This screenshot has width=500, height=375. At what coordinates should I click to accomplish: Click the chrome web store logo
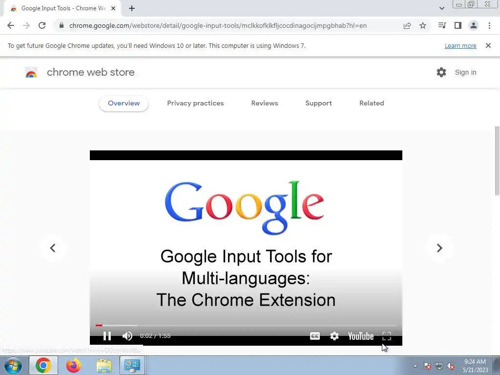(31, 72)
